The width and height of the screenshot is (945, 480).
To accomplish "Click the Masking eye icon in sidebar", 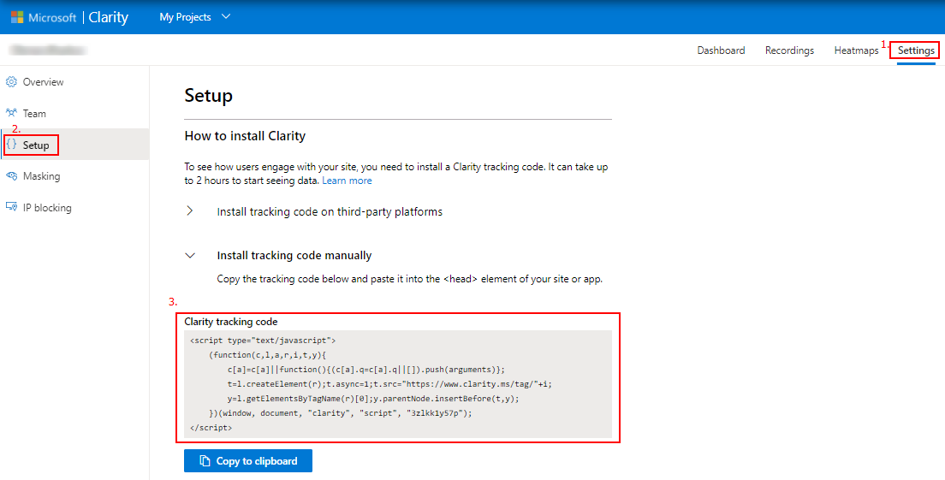I will (11, 176).
